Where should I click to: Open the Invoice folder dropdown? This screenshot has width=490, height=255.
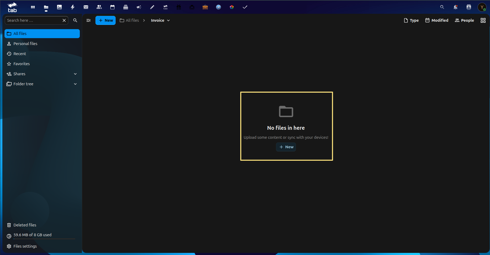[160, 20]
